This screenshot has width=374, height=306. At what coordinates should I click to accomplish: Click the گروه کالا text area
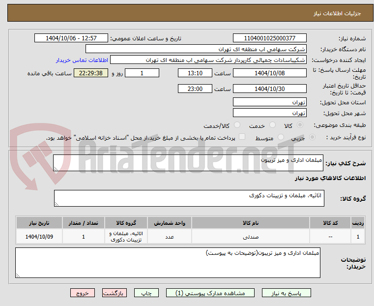(x=189, y=198)
